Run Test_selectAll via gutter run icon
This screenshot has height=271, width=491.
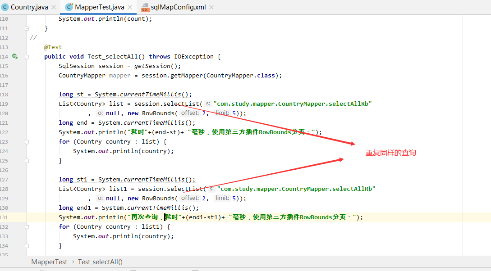click(15, 56)
